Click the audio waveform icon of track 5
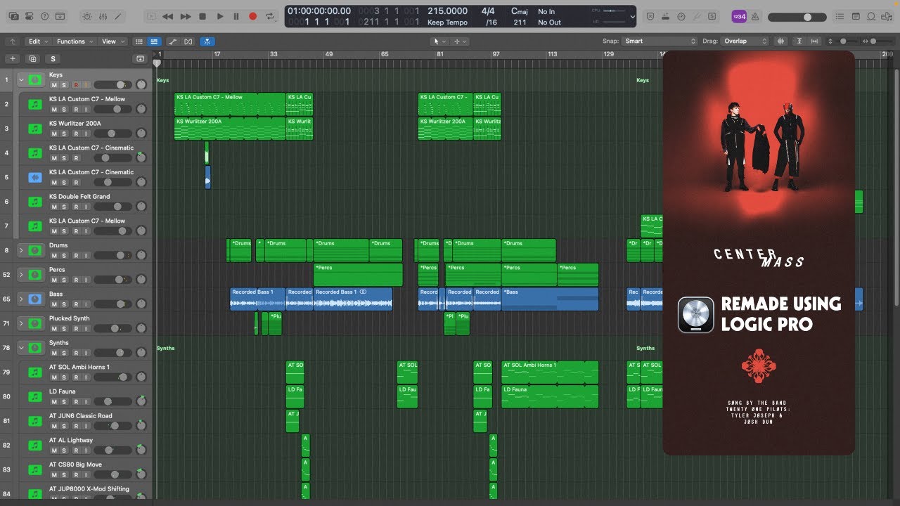This screenshot has height=506, width=900. (x=34, y=177)
